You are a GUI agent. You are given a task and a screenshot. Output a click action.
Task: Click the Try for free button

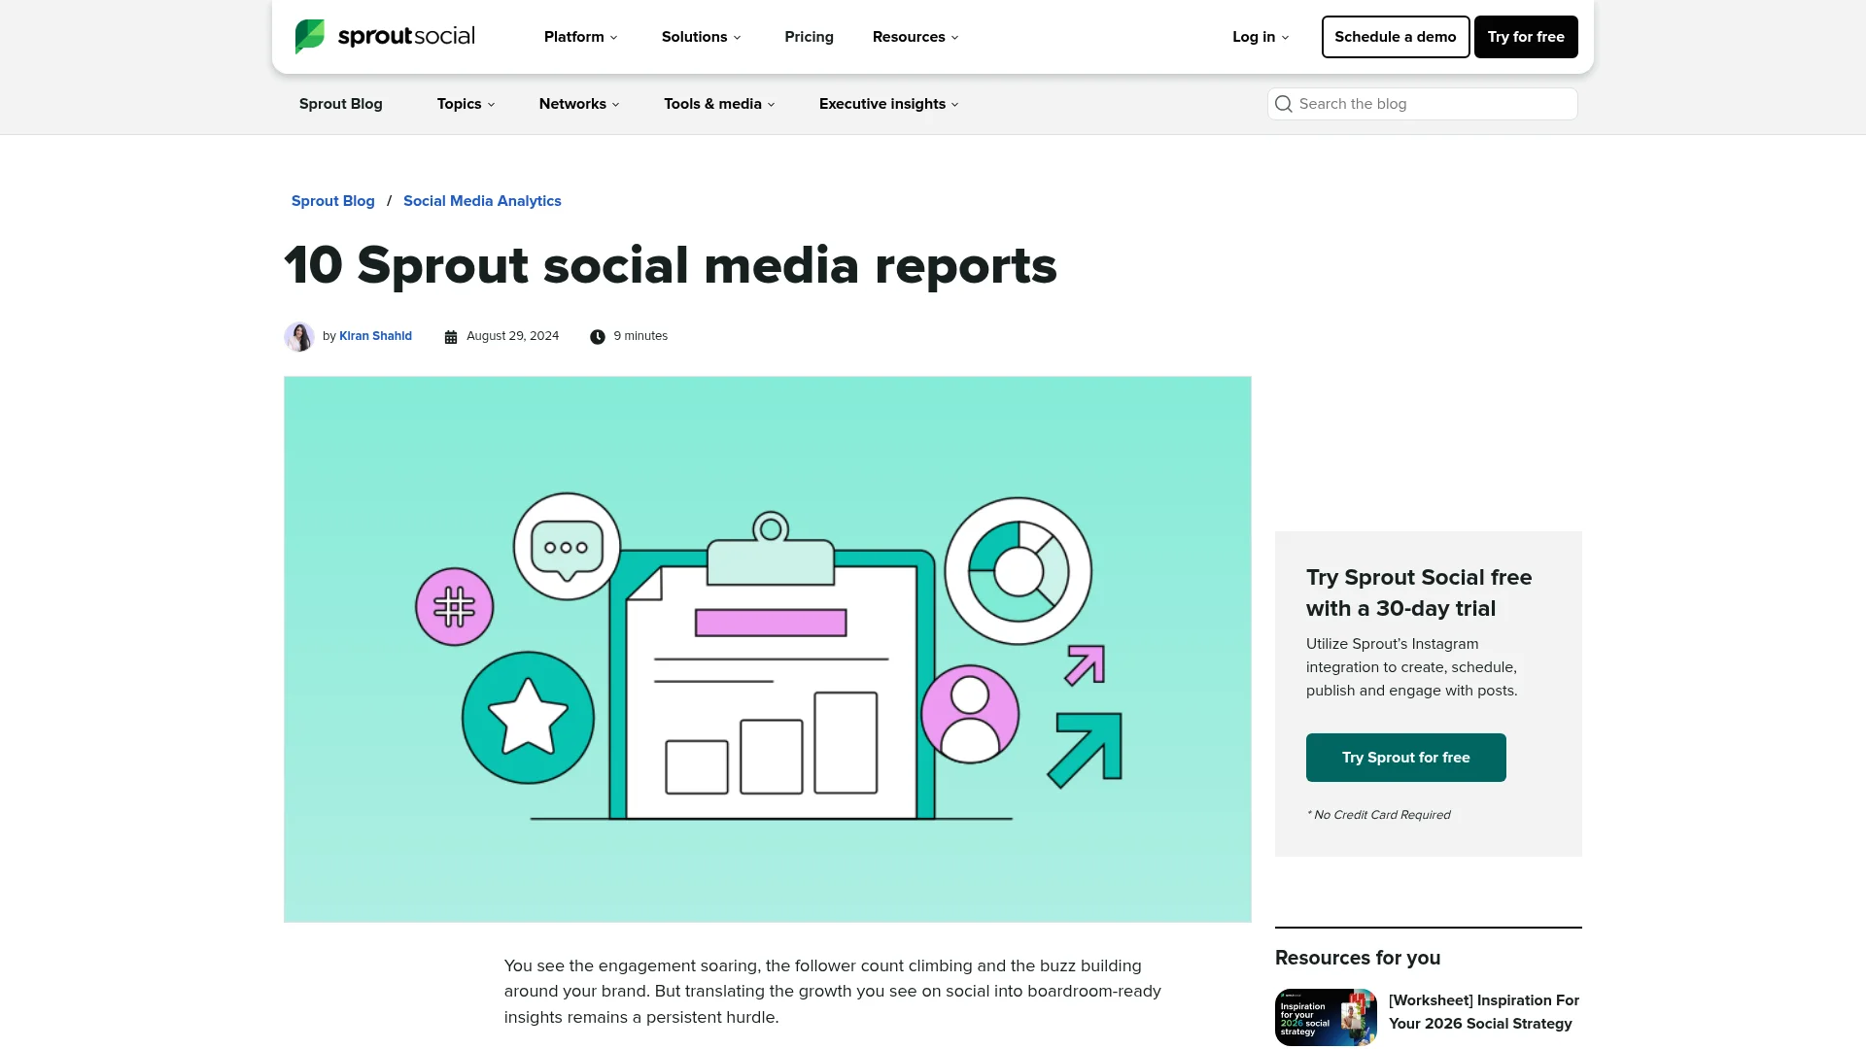coord(1526,37)
